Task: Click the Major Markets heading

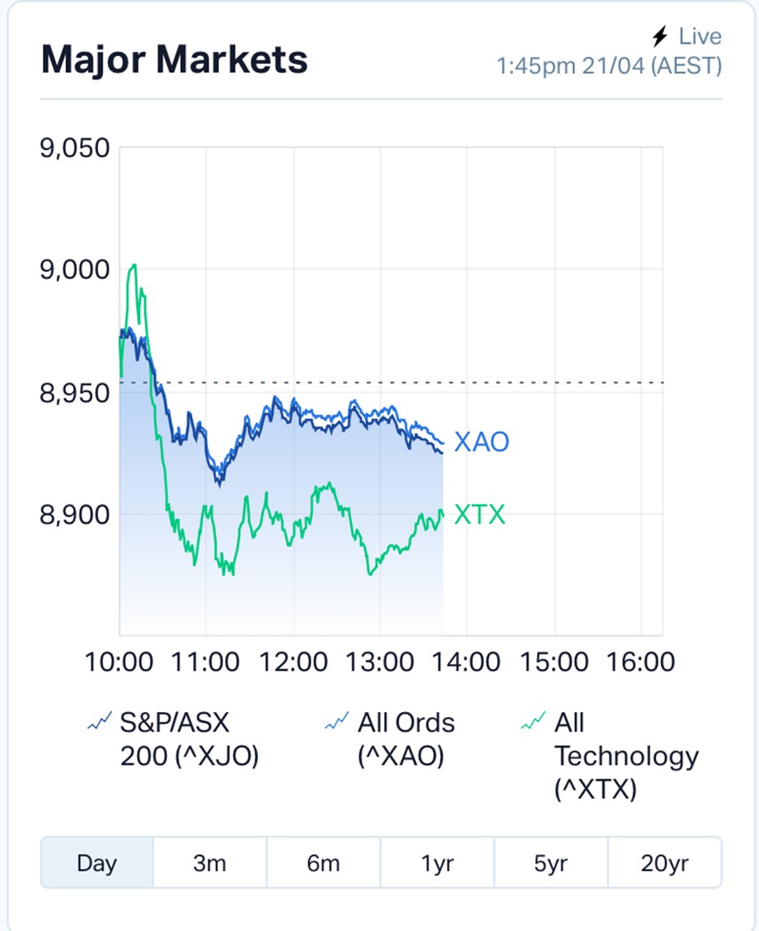Action: tap(174, 59)
